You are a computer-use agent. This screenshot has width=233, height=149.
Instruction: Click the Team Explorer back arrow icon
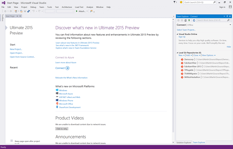[178, 20]
